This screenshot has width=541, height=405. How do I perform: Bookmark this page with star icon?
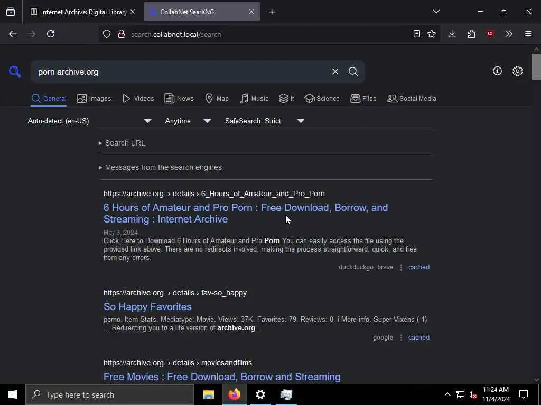click(x=431, y=34)
